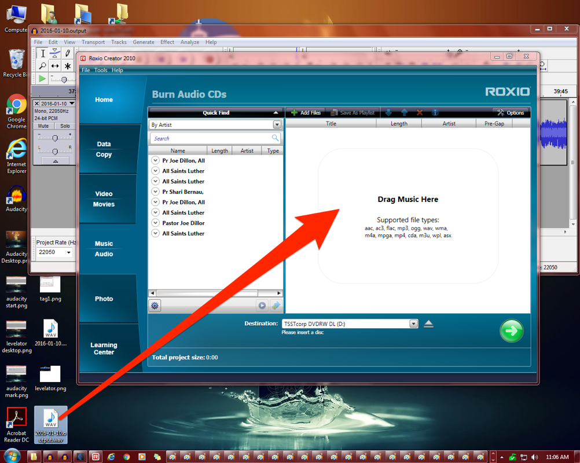The height and width of the screenshot is (463, 580).
Task: Open Audacity's Effect menu
Action: [167, 42]
